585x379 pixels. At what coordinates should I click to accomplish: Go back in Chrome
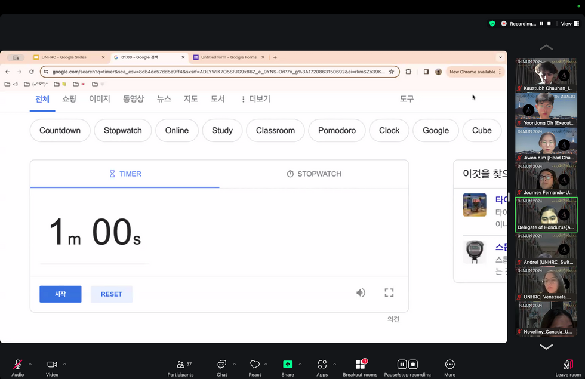point(7,72)
